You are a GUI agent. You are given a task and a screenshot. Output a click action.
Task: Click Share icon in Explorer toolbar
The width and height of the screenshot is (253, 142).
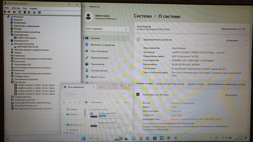click(116, 94)
